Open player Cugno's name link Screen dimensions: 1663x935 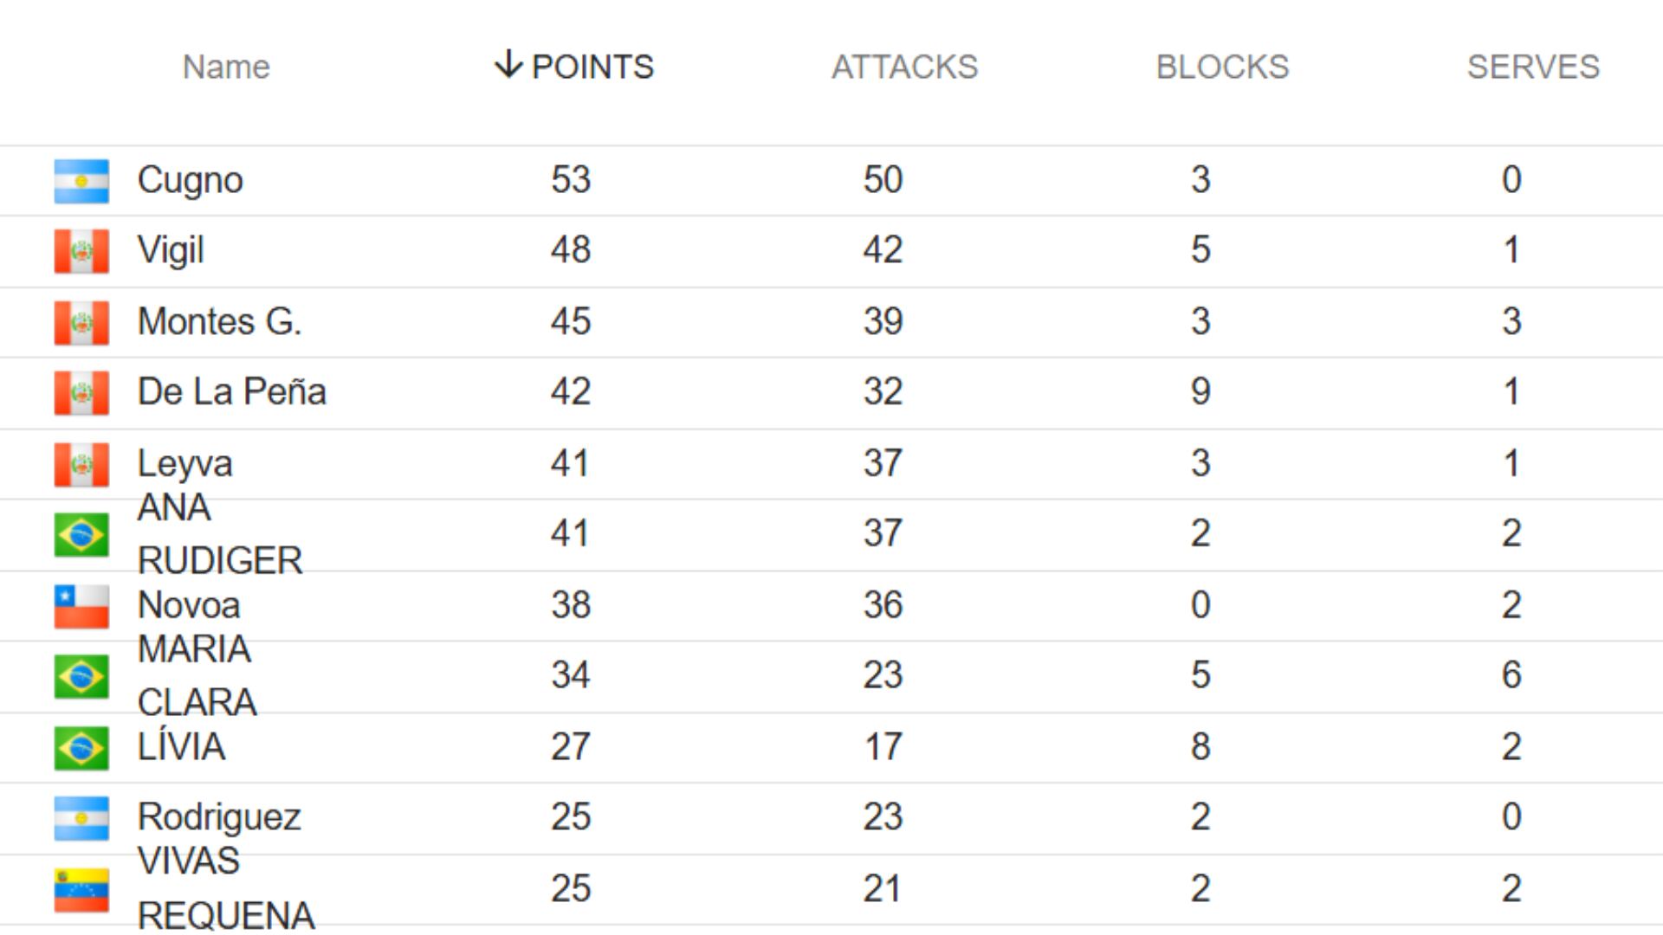click(190, 180)
